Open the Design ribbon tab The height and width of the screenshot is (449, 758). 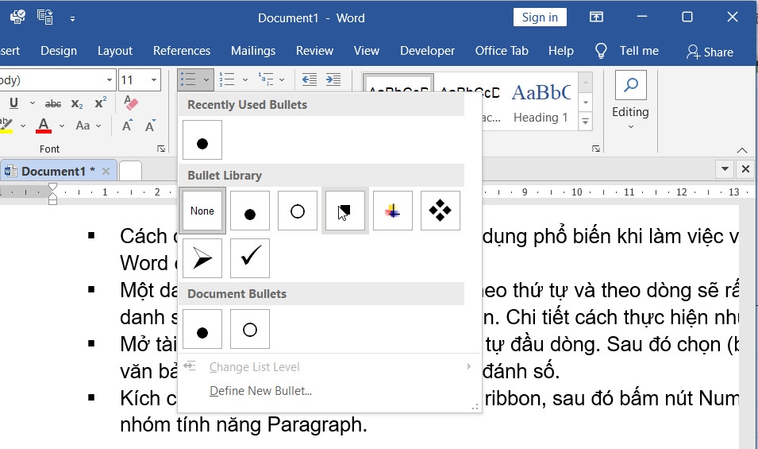59,51
